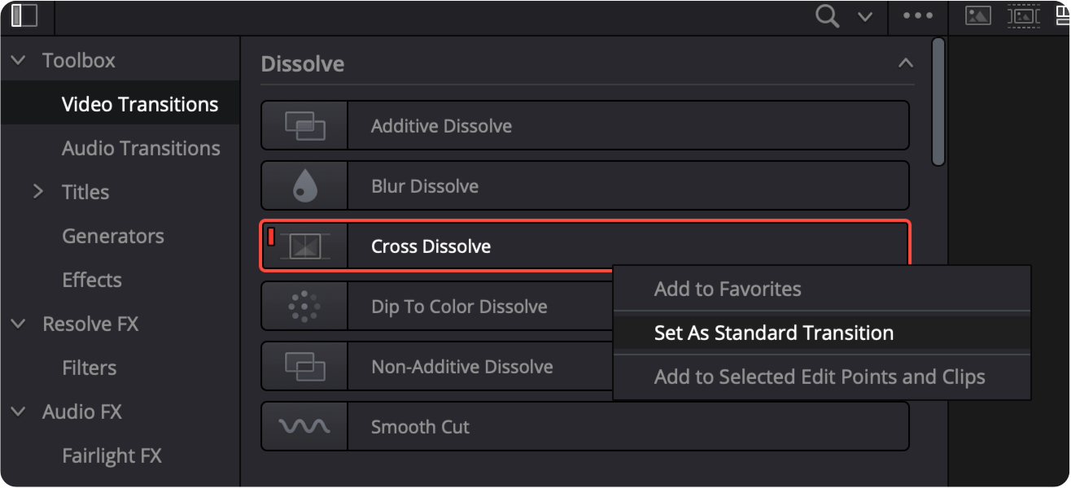Collapse the Dissolve category section
1071x488 pixels.
[x=905, y=63]
